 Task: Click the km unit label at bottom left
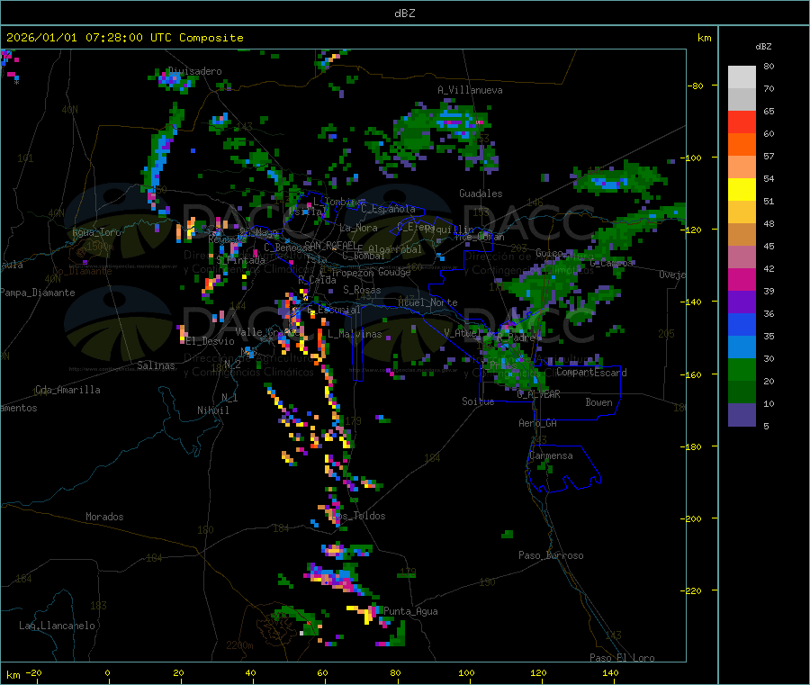pos(13,675)
